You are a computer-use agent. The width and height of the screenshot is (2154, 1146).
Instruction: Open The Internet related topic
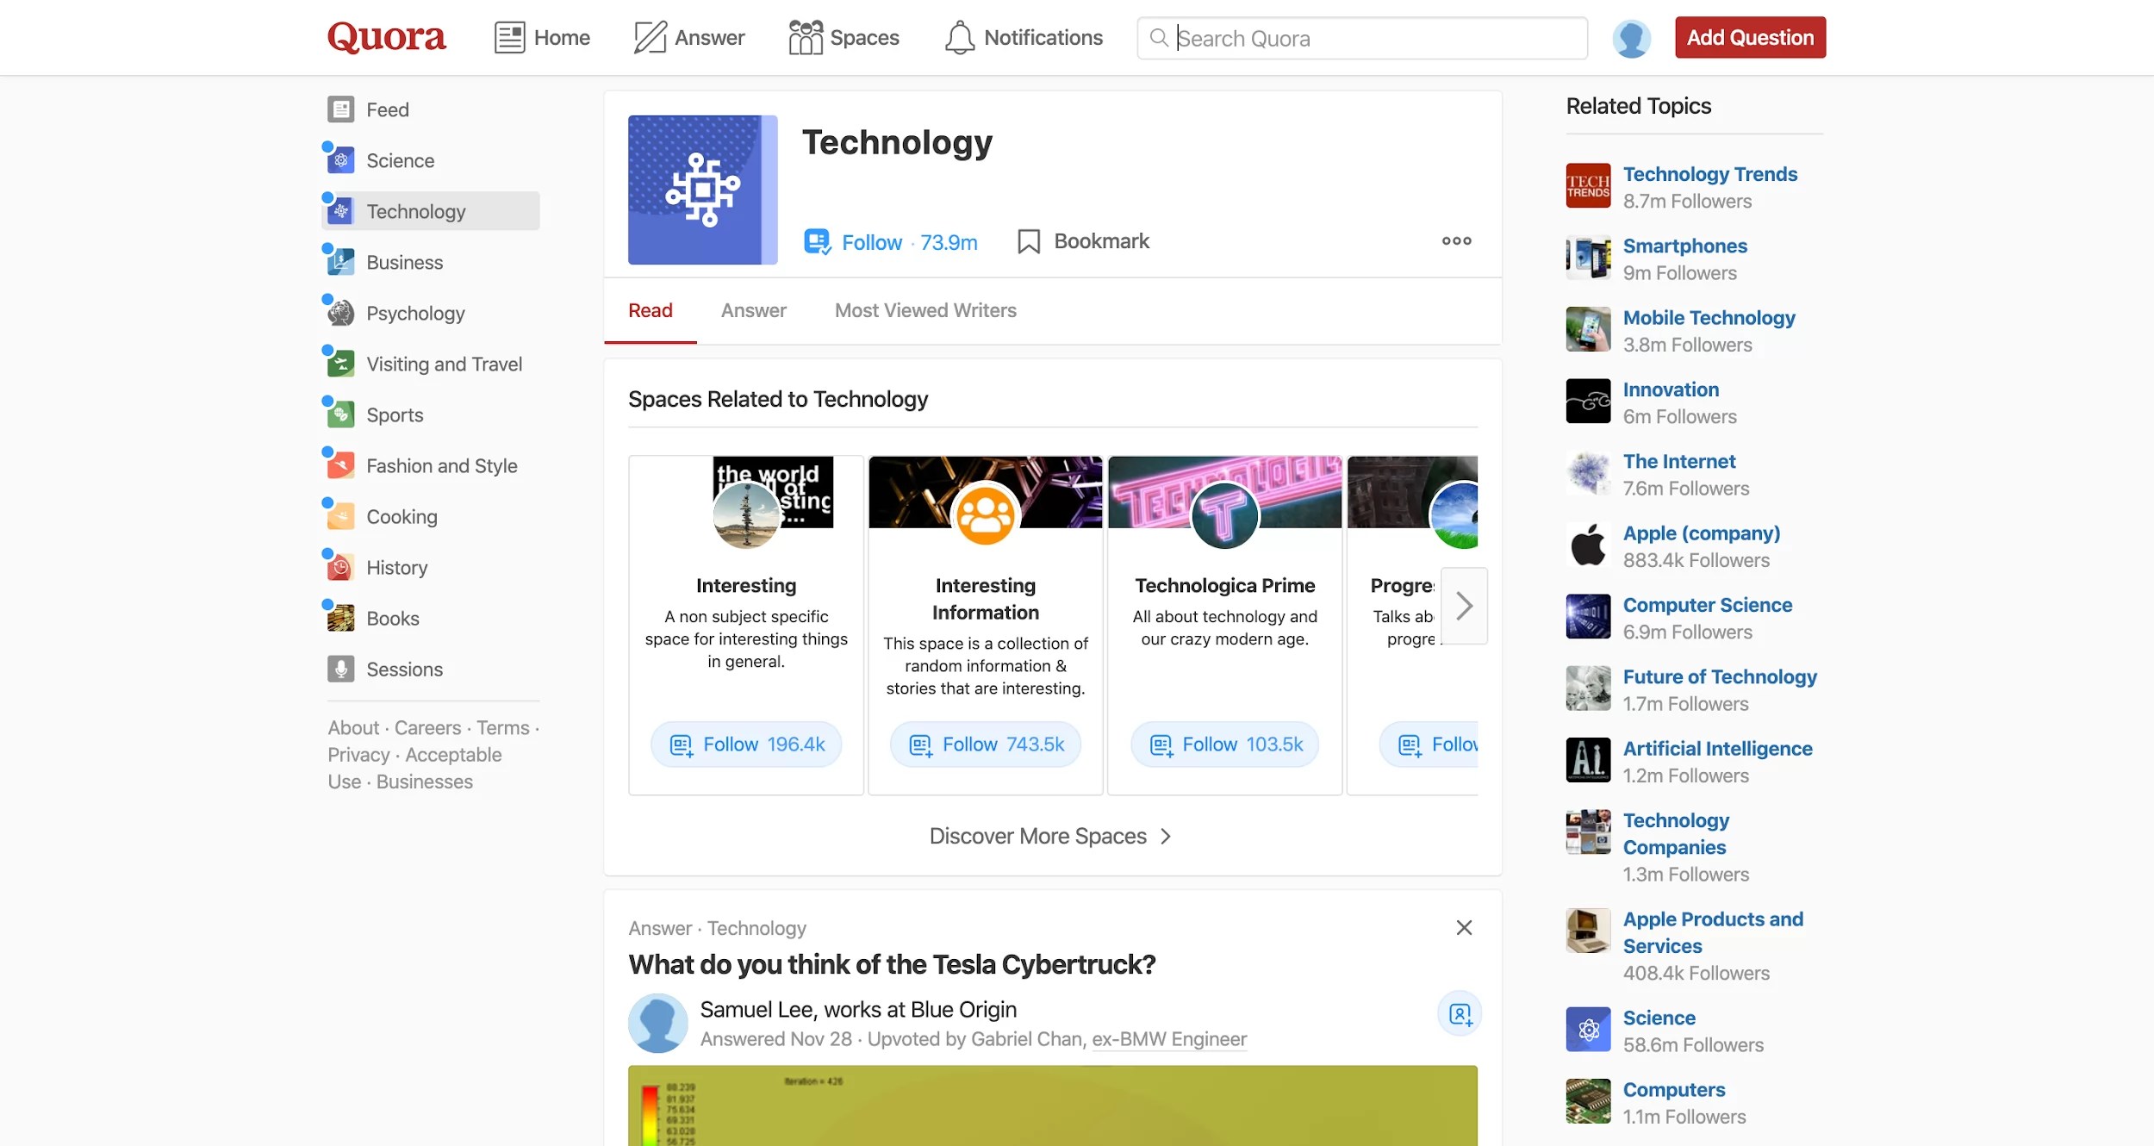pos(1679,461)
